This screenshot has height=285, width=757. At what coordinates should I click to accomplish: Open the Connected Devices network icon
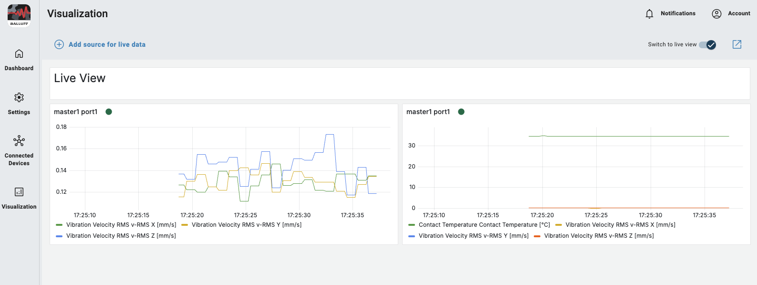[x=19, y=141]
